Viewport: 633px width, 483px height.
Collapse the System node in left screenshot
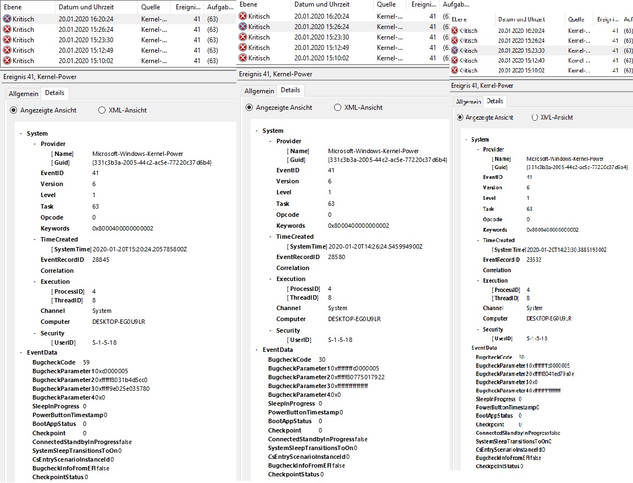click(x=21, y=133)
